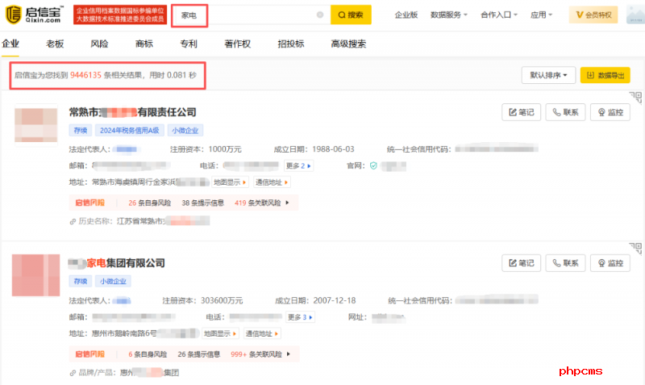Open the 企业版 link
The image size is (645, 385).
pos(406,15)
